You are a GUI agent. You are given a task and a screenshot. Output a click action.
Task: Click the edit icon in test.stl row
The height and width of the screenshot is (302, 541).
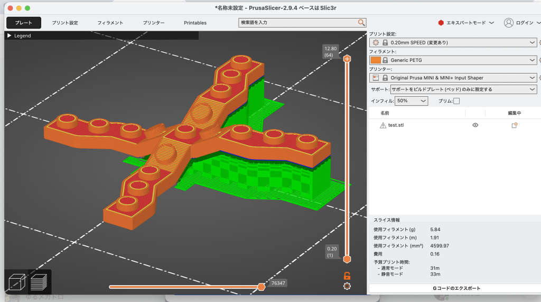514,125
